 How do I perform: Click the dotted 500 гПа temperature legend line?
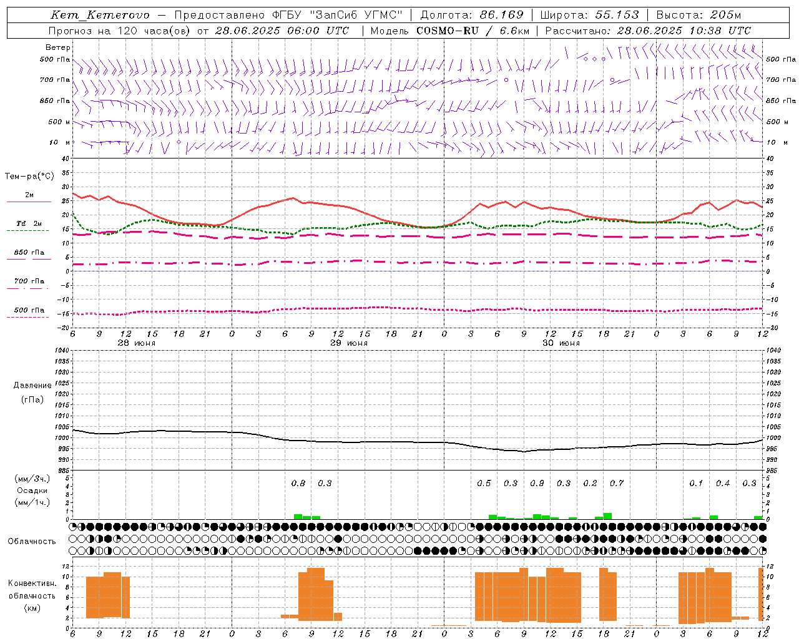pos(27,317)
